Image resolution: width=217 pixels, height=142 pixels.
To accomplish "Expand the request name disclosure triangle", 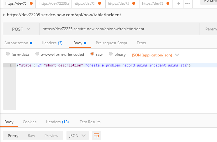I will coord(4,15).
